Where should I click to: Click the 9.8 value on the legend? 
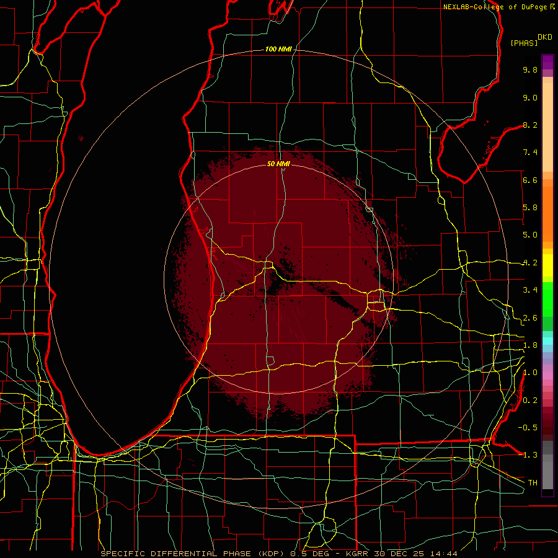530,70
